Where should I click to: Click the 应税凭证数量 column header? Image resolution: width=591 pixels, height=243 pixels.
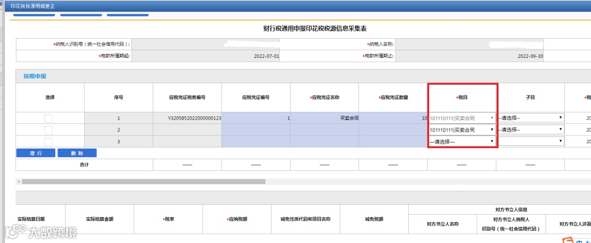(x=393, y=97)
